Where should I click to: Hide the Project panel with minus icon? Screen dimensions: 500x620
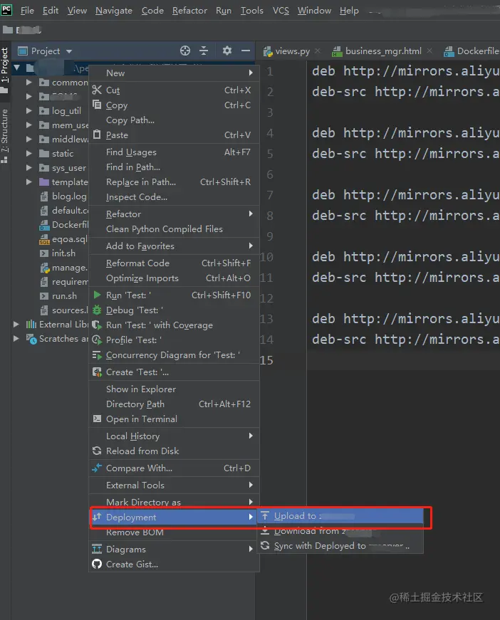coord(246,51)
